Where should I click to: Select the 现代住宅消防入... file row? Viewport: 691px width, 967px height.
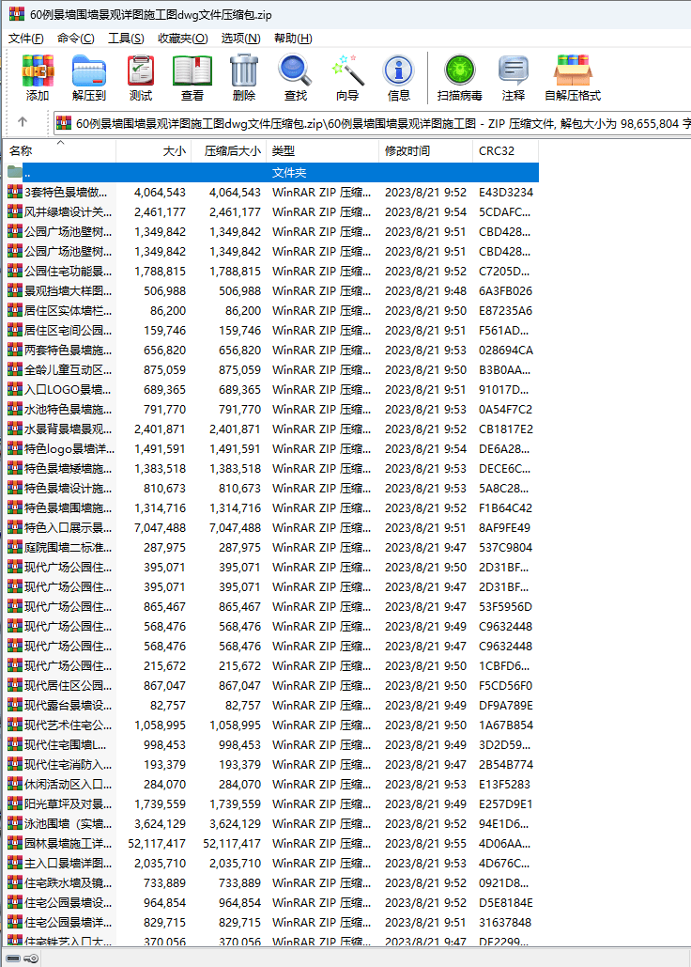(272, 764)
